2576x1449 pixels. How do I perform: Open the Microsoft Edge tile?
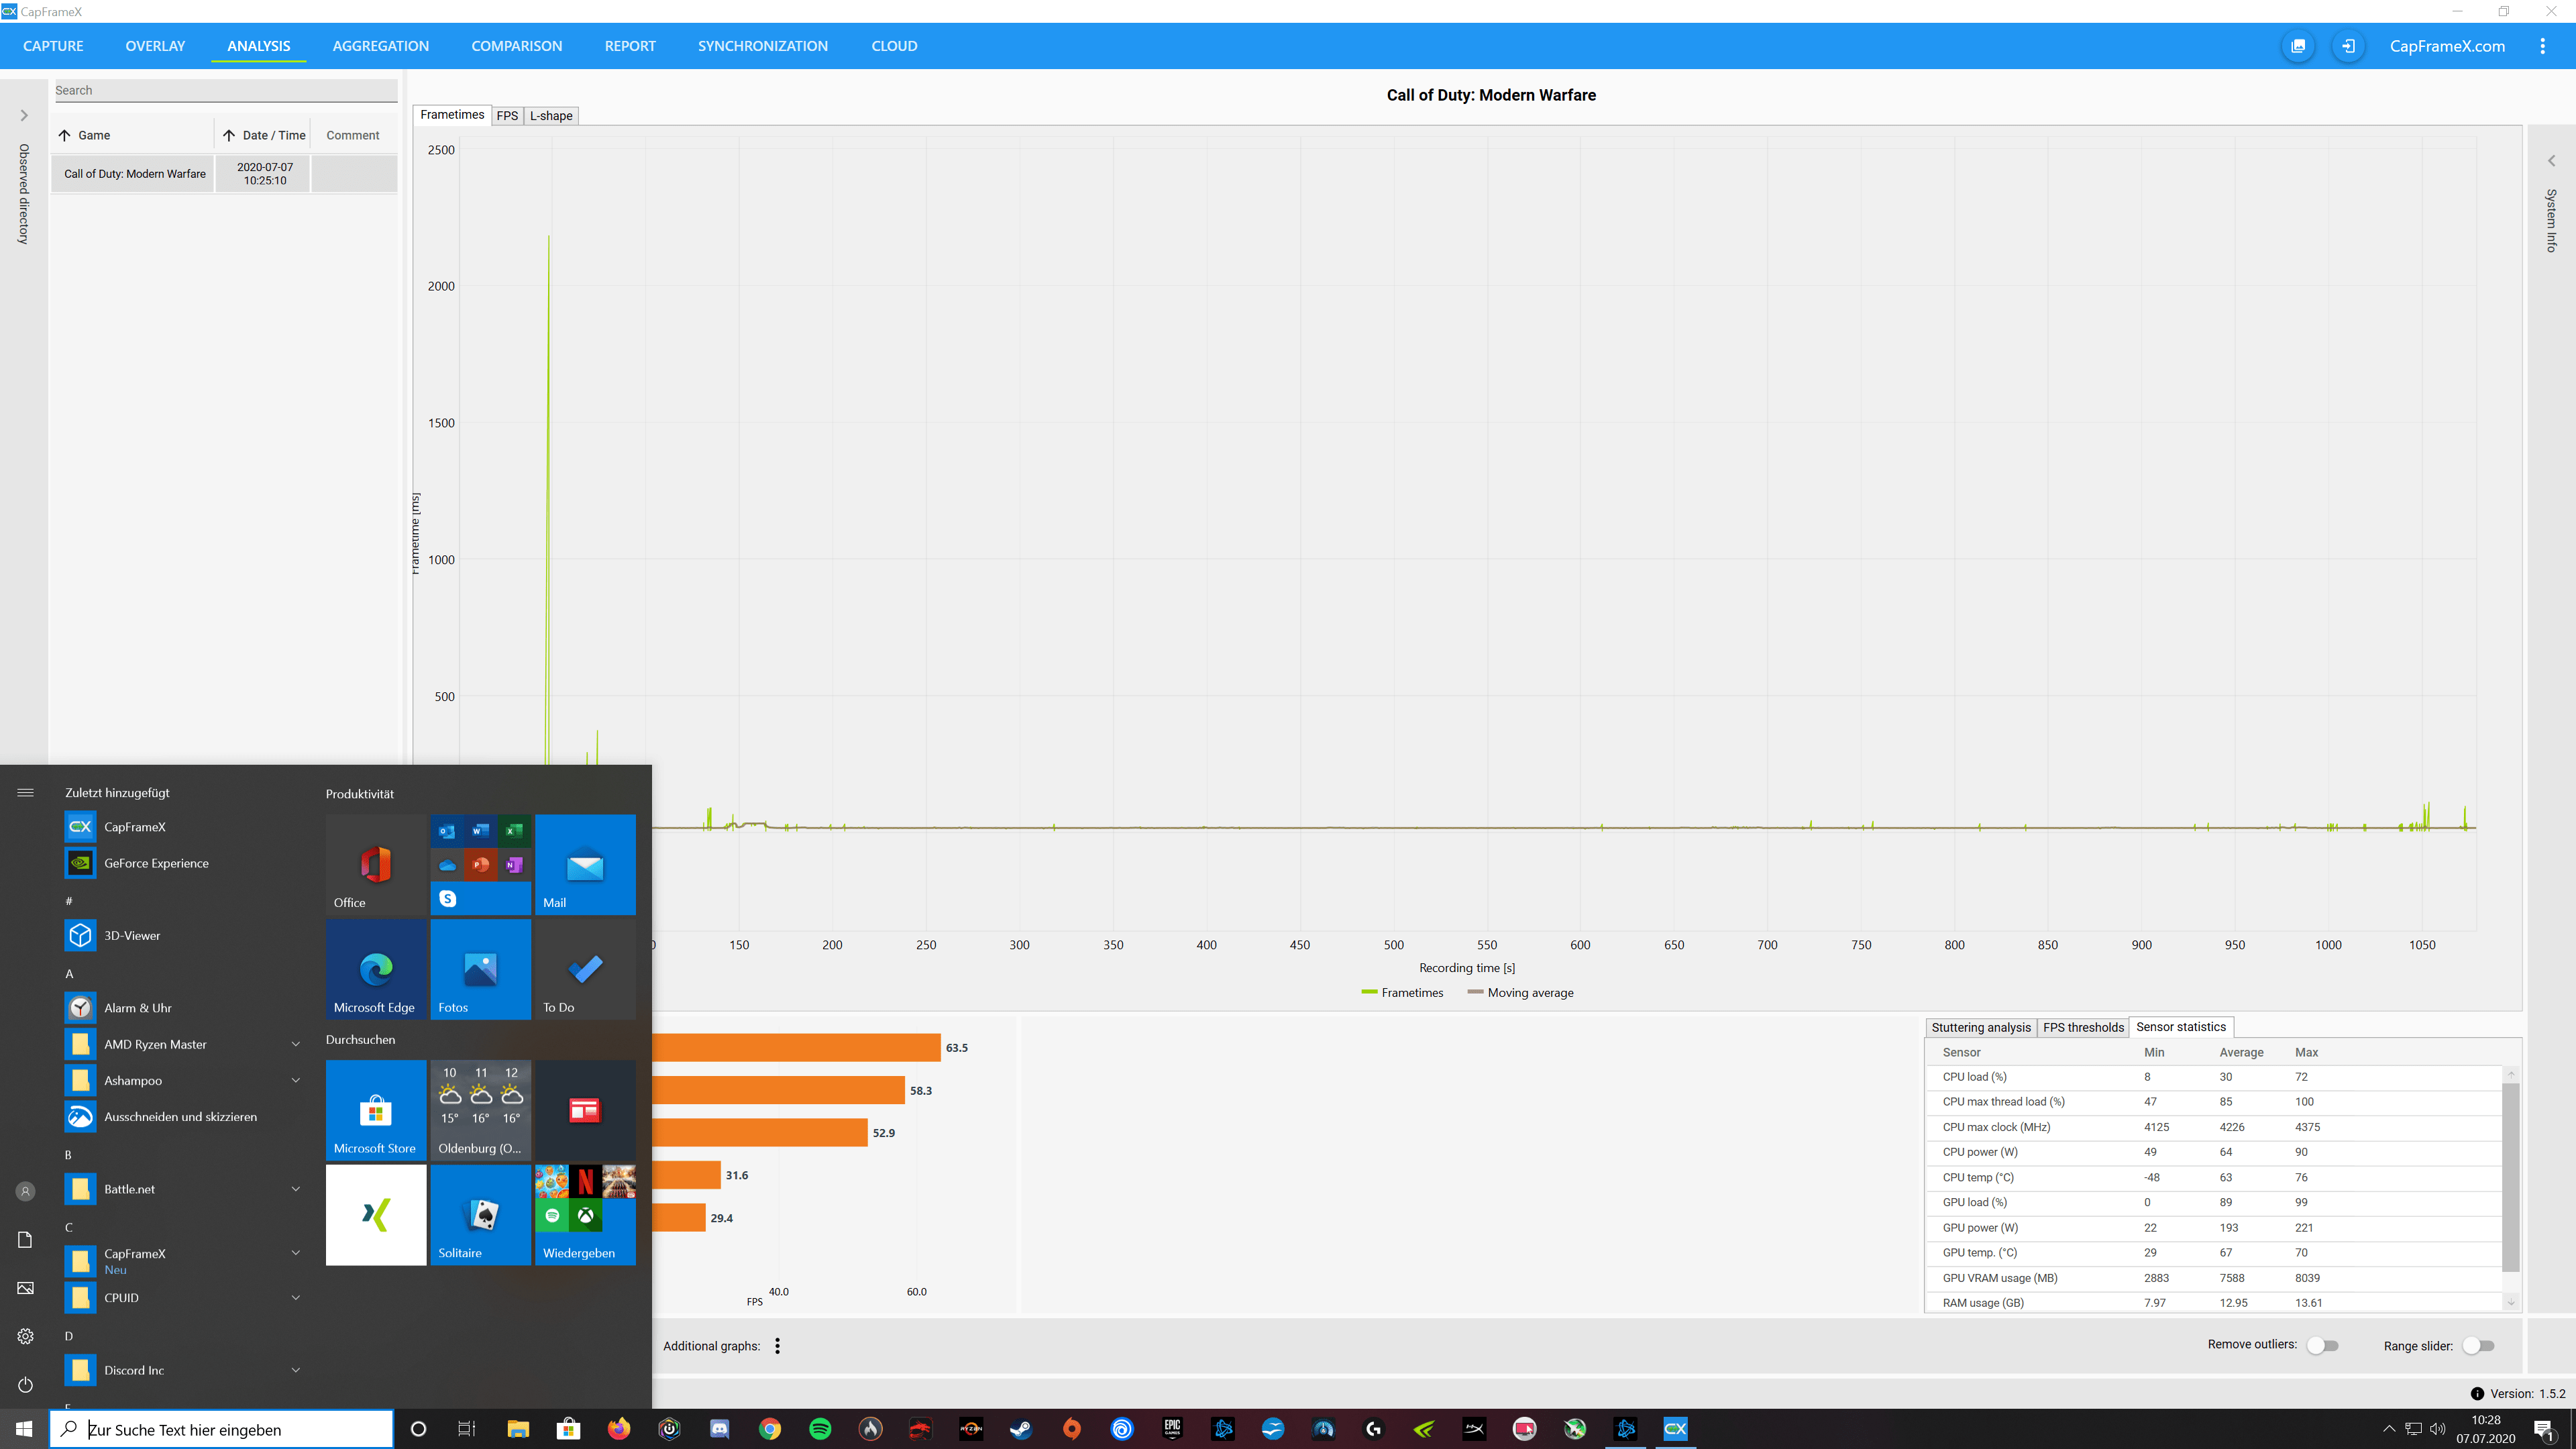click(x=376, y=969)
